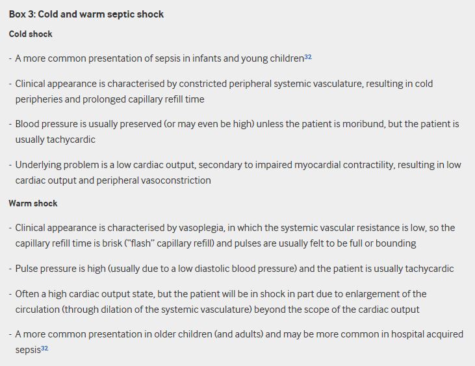Click the "Warm shock" subheading
Viewport: 475px width, 366px height.
(32, 203)
